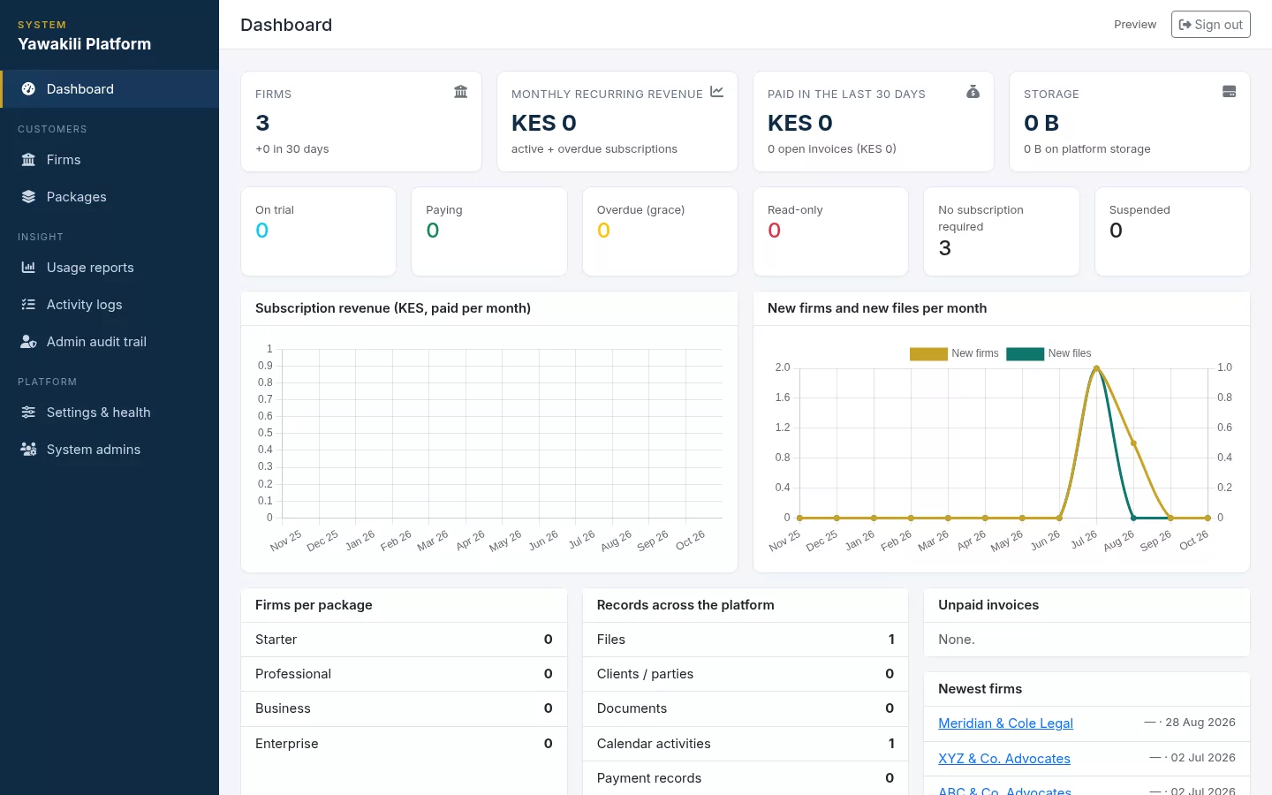Click the Usage reports chart icon

tap(28, 268)
